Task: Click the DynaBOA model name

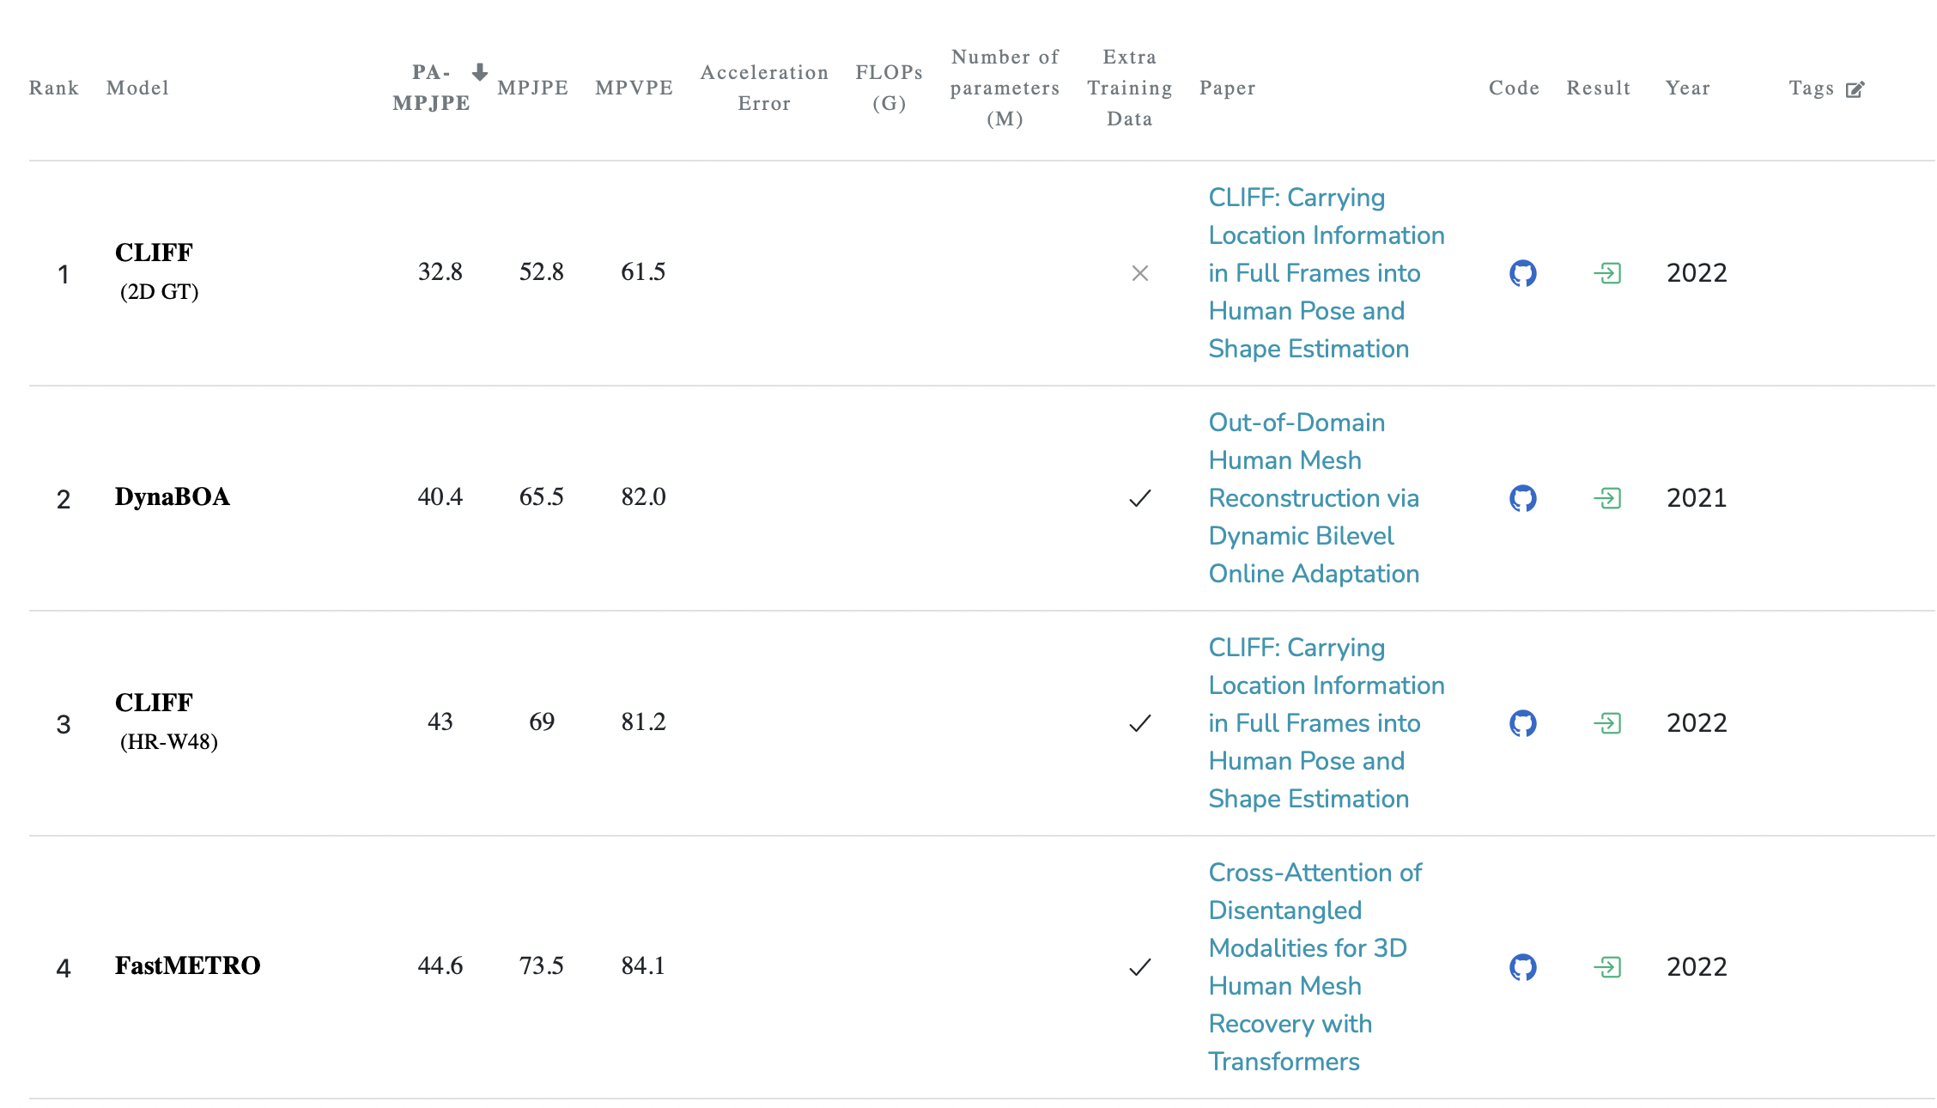Action: click(x=172, y=496)
